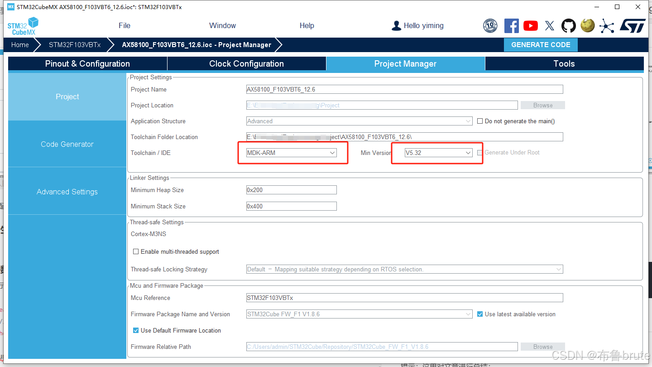Open the Help menu
The image size is (652, 367).
pos(307,25)
